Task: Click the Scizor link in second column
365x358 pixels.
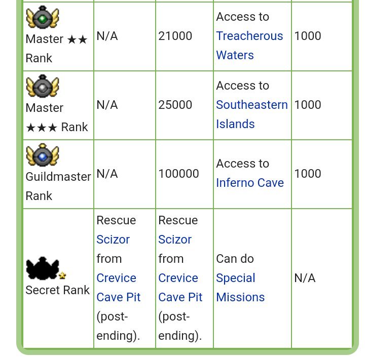Action: (x=113, y=240)
